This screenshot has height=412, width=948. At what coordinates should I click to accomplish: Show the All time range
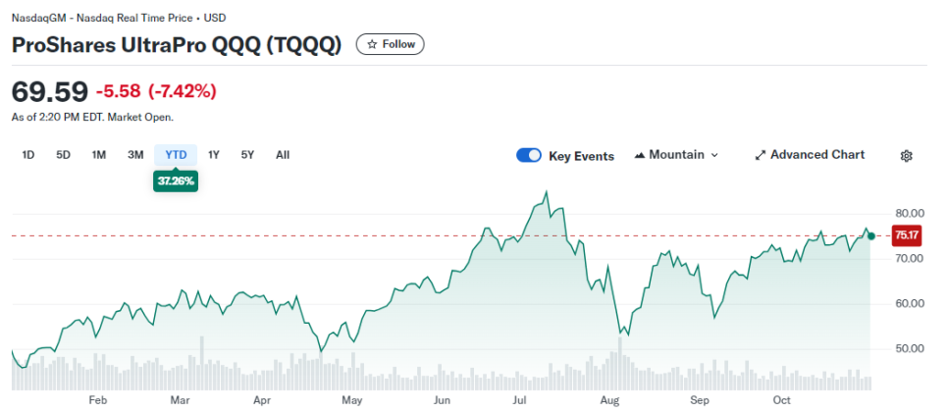[x=283, y=155]
